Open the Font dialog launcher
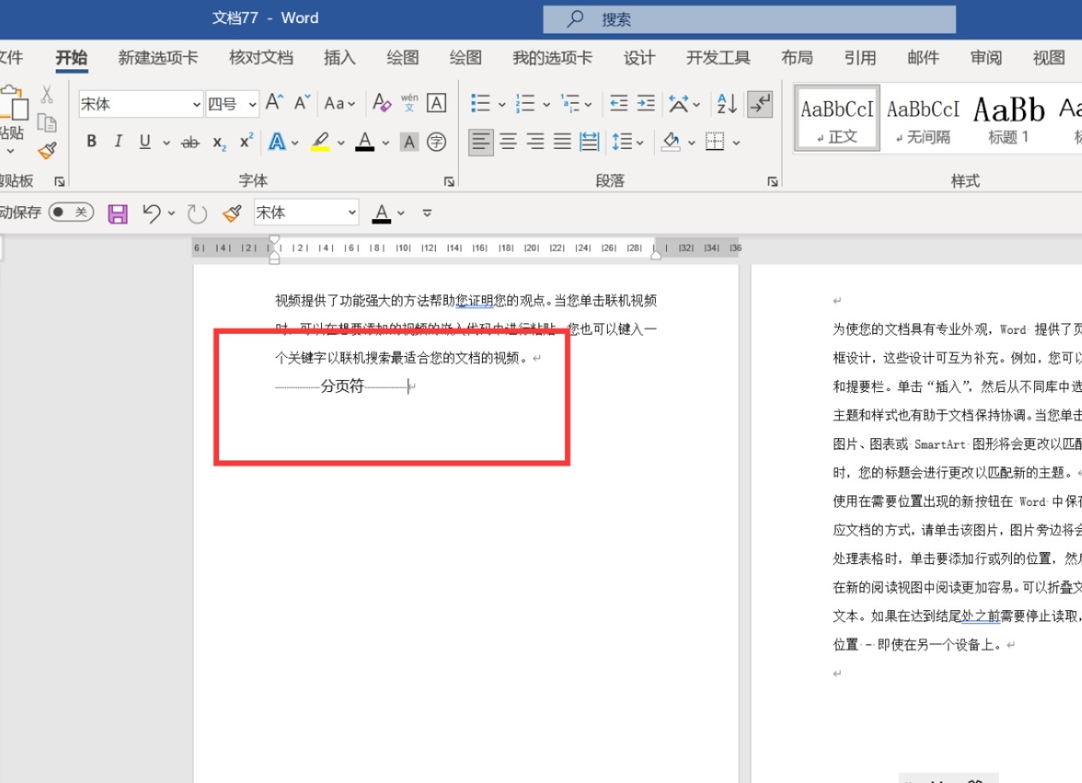Screen dimensions: 1082x783 point(449,182)
